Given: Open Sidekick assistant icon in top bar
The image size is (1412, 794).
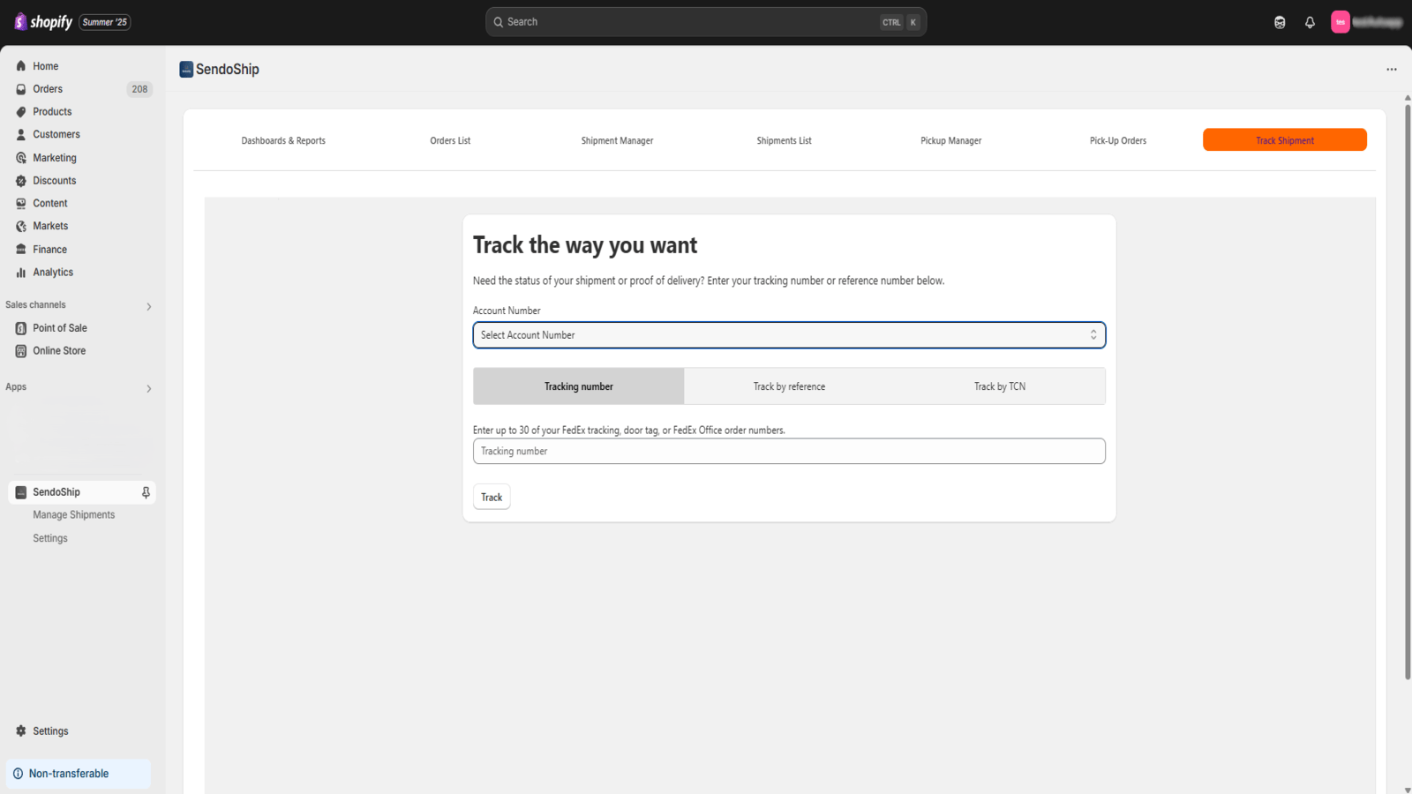Looking at the screenshot, I should click(1280, 22).
